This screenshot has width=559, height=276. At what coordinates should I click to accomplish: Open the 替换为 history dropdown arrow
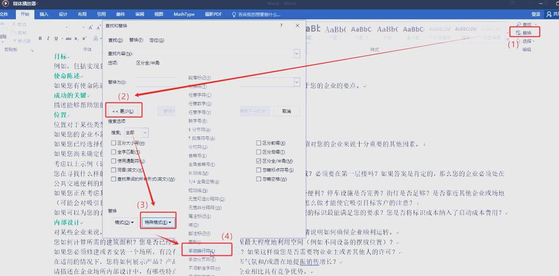pyautogui.click(x=297, y=82)
